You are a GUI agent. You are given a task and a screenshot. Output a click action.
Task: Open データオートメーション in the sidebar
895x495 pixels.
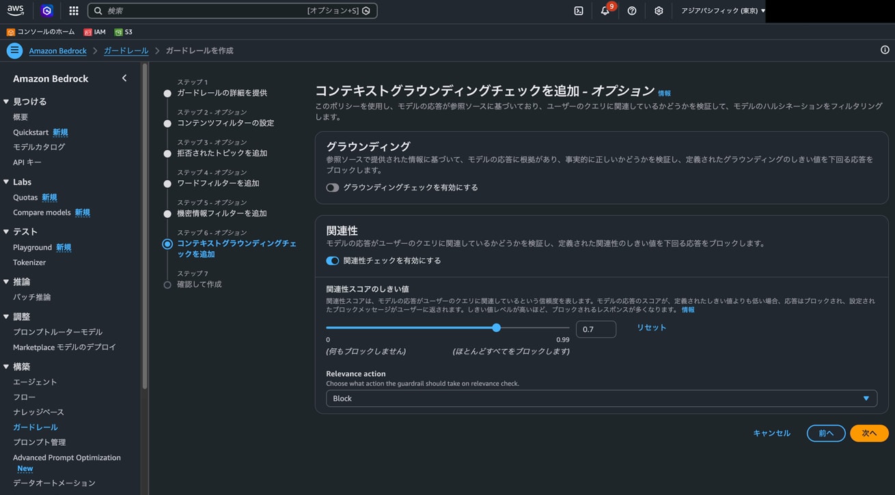coord(54,483)
